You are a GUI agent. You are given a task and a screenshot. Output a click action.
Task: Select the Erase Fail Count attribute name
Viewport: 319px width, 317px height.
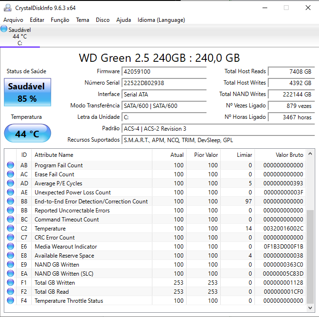point(54,174)
